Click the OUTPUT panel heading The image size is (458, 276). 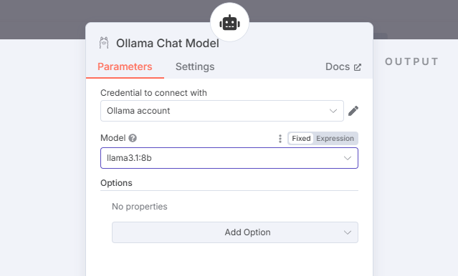pos(411,61)
